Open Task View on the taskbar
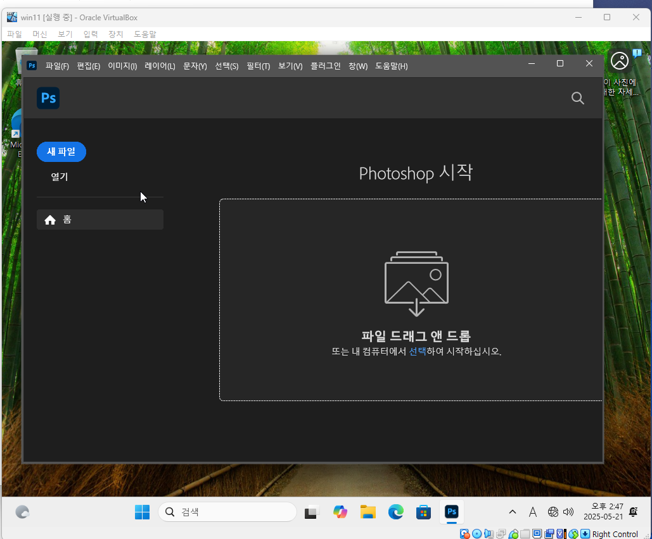 [x=311, y=512]
